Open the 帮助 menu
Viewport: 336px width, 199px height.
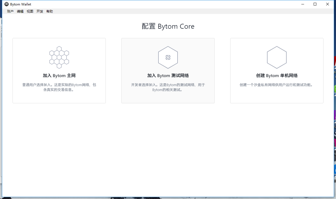click(x=50, y=11)
